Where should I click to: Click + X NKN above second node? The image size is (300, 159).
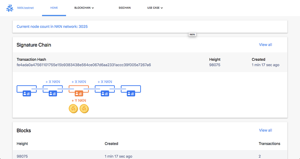click(53, 82)
